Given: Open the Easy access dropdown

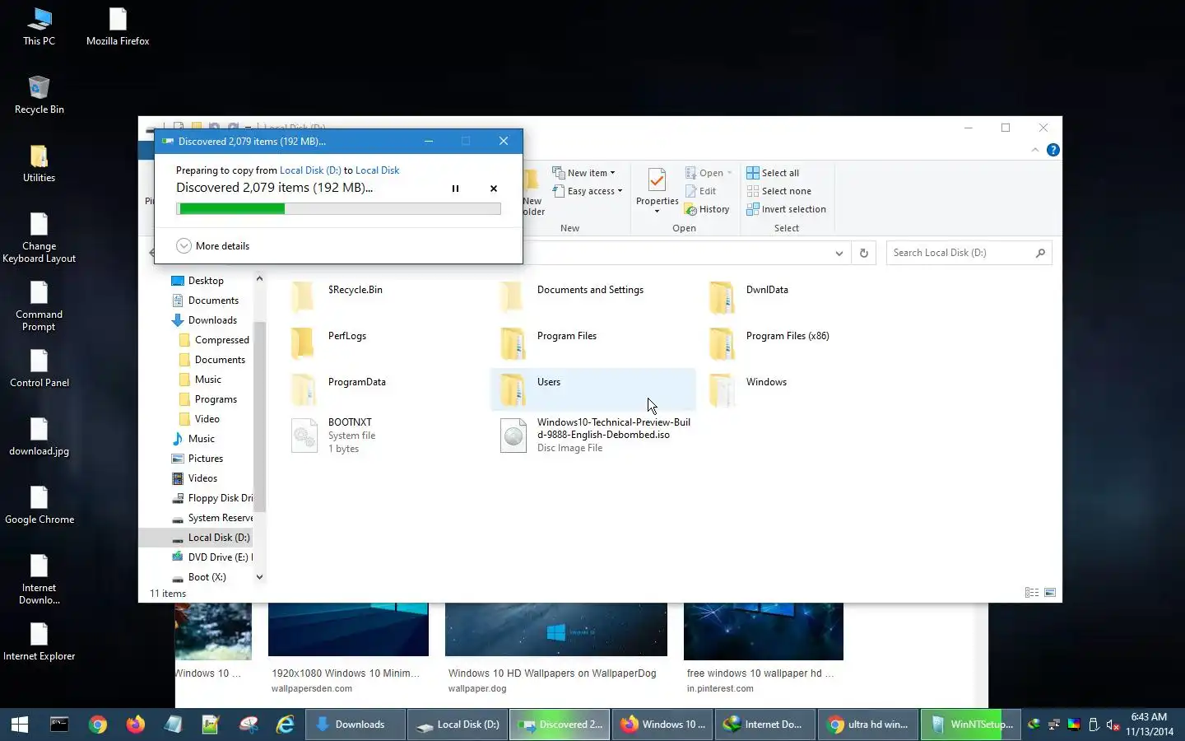Looking at the screenshot, I should click(588, 191).
